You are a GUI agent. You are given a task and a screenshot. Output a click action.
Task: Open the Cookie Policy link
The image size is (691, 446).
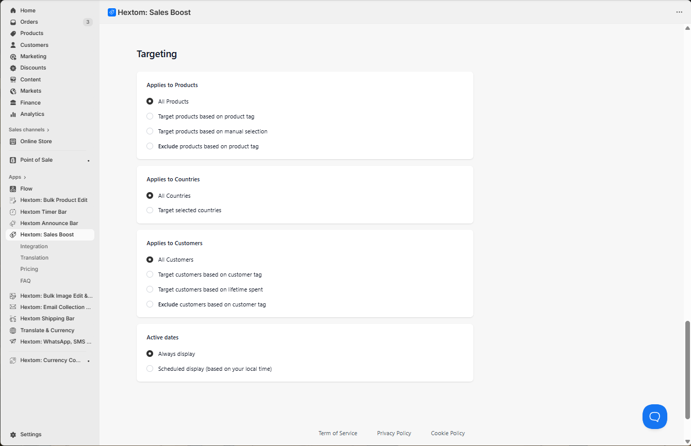(x=448, y=433)
